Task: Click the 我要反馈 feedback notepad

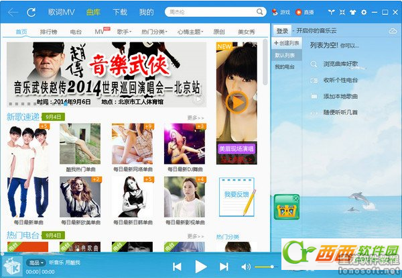Action: pos(237,197)
